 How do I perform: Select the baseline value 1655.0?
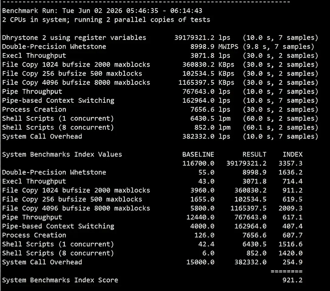[202, 199]
